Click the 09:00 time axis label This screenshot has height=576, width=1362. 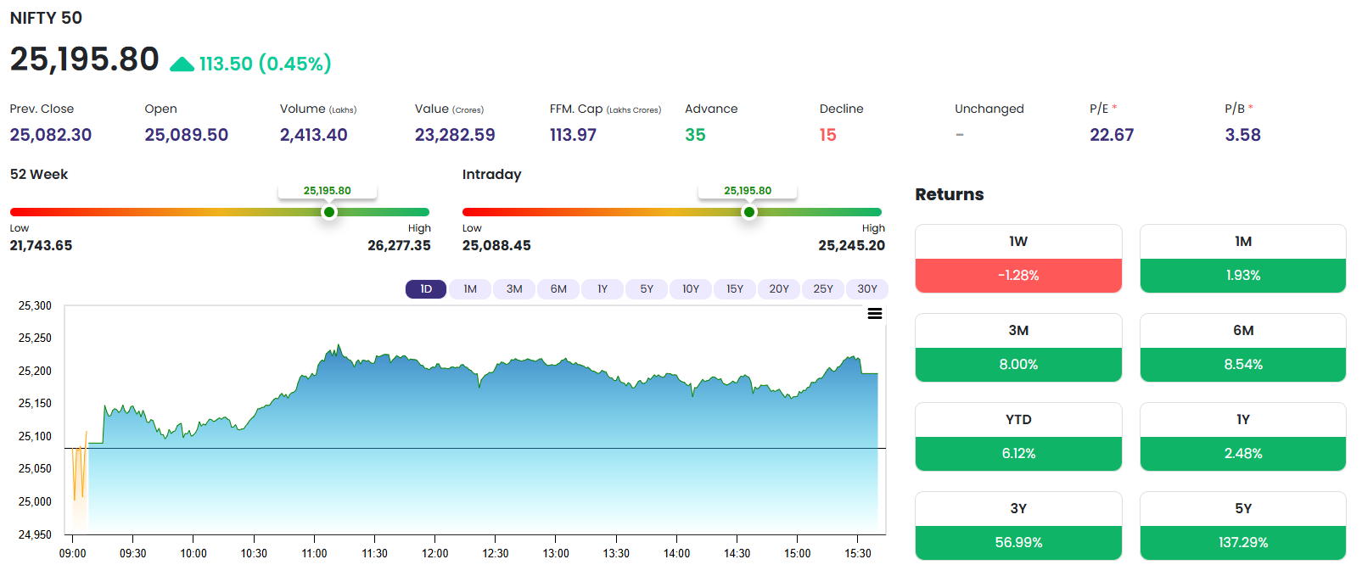(72, 553)
